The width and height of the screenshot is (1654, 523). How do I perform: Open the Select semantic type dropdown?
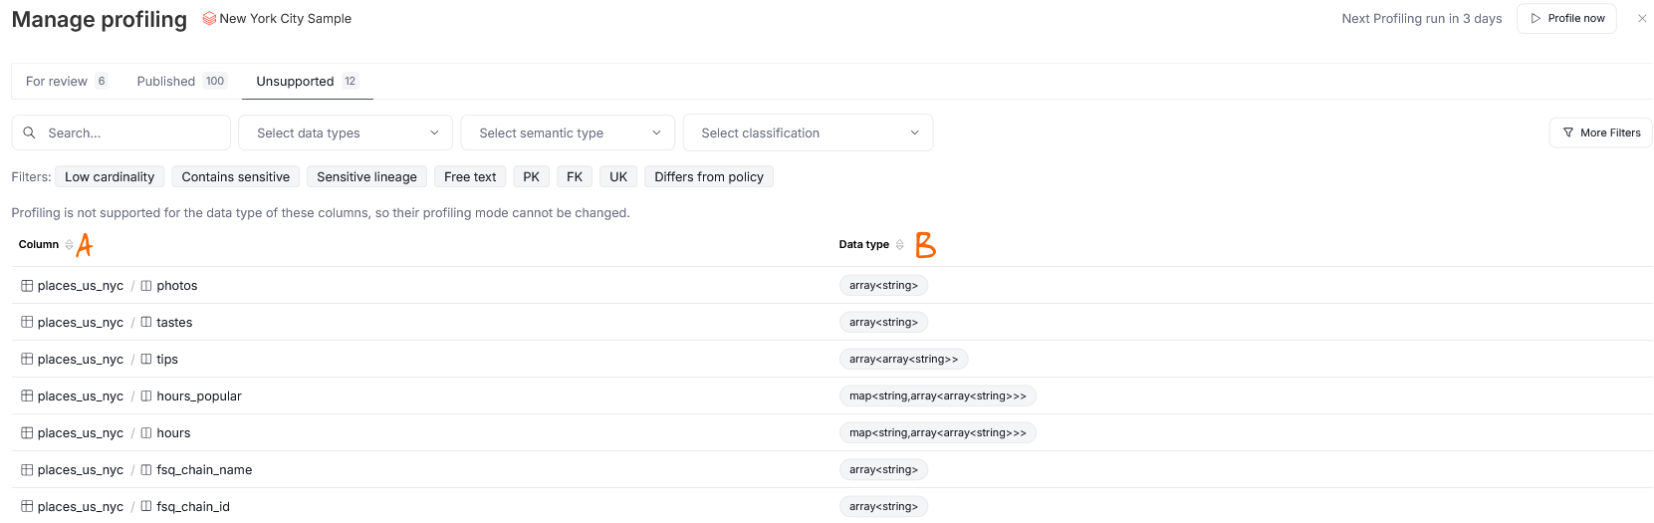(x=568, y=132)
